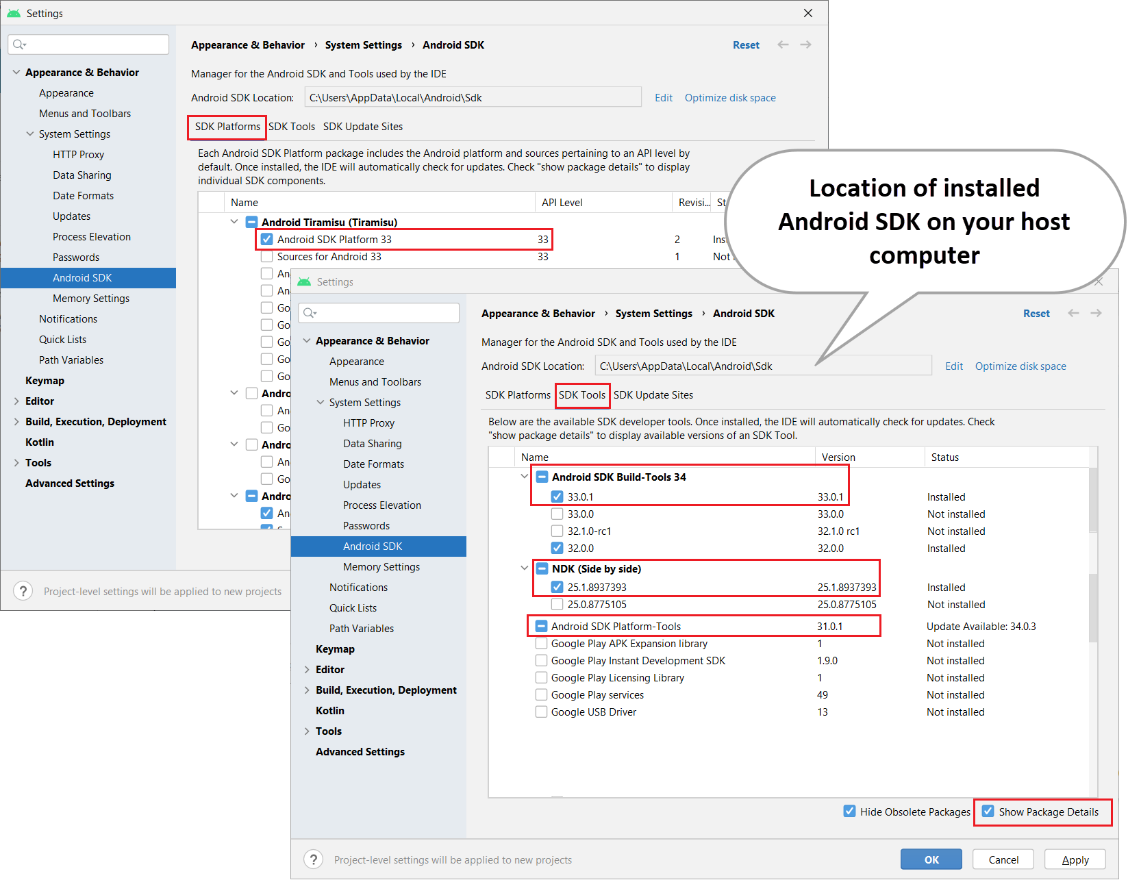Click the Apply button
Viewport: 1128px width, 893px height.
1074,859
